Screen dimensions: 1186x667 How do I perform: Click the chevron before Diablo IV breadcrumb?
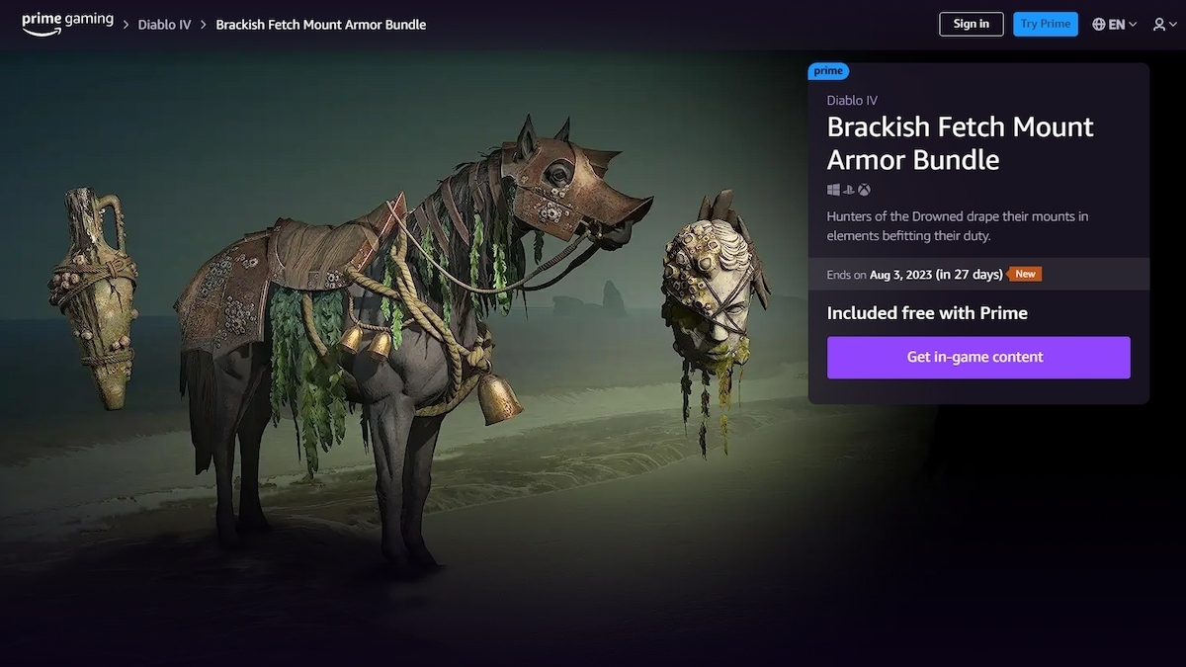[127, 25]
